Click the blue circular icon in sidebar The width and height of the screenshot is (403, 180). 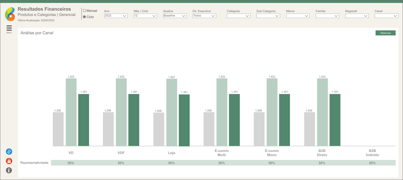(9, 152)
